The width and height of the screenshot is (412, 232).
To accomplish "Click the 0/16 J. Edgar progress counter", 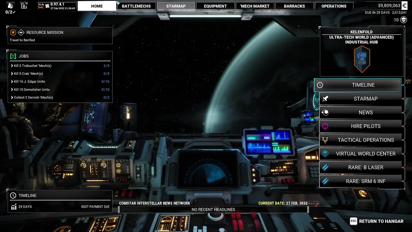I will (106, 82).
